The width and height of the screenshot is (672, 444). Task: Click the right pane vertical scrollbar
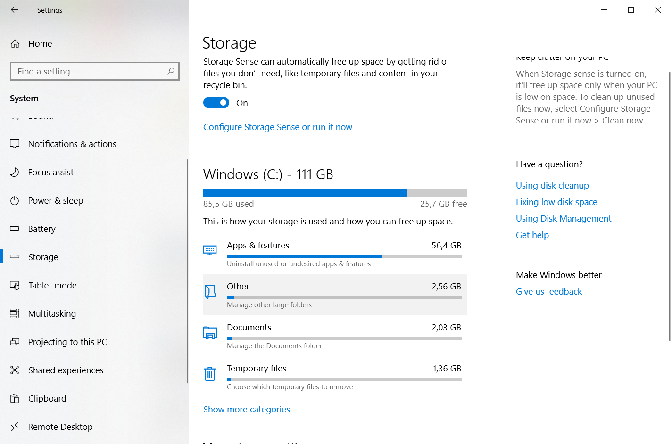670,206
